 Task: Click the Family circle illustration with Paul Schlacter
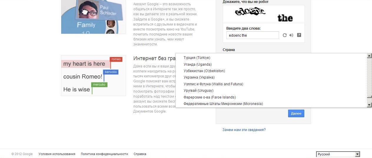pos(94,17)
